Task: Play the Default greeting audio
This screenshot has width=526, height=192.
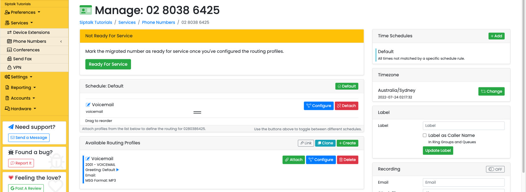Action: [x=117, y=170]
